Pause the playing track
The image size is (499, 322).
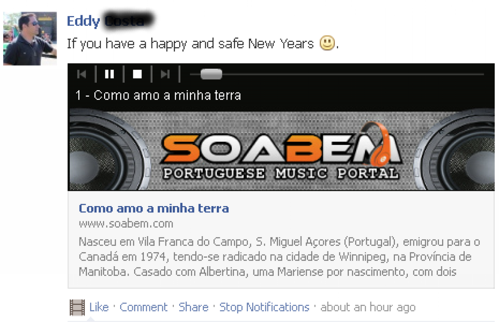110,74
